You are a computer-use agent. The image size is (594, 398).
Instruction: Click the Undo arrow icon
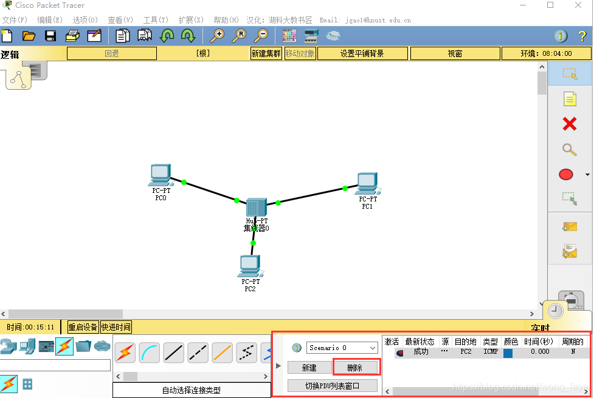167,36
